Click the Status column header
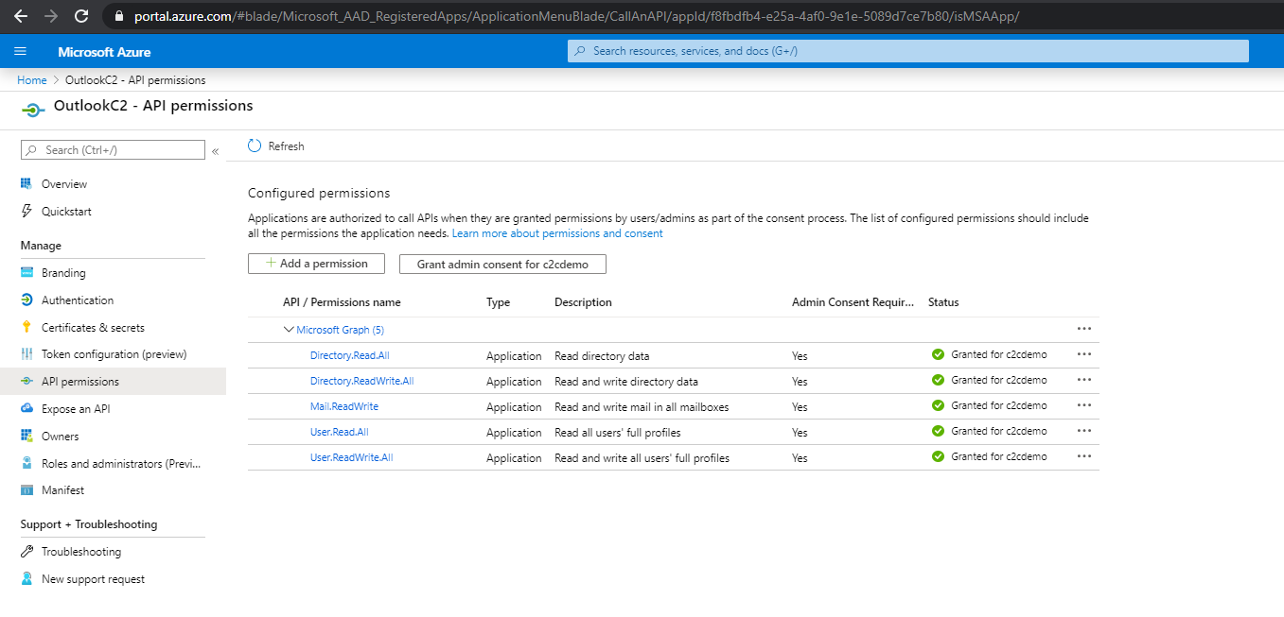1284x617 pixels. coord(943,302)
